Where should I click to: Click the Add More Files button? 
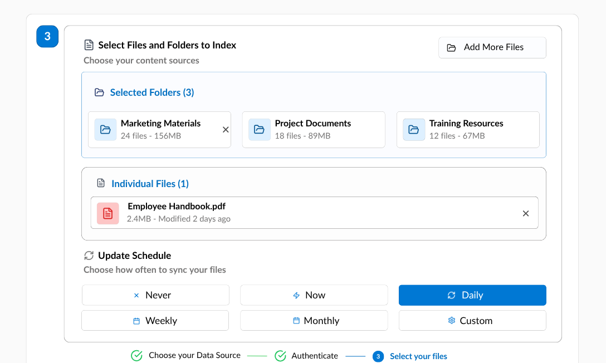coord(492,47)
